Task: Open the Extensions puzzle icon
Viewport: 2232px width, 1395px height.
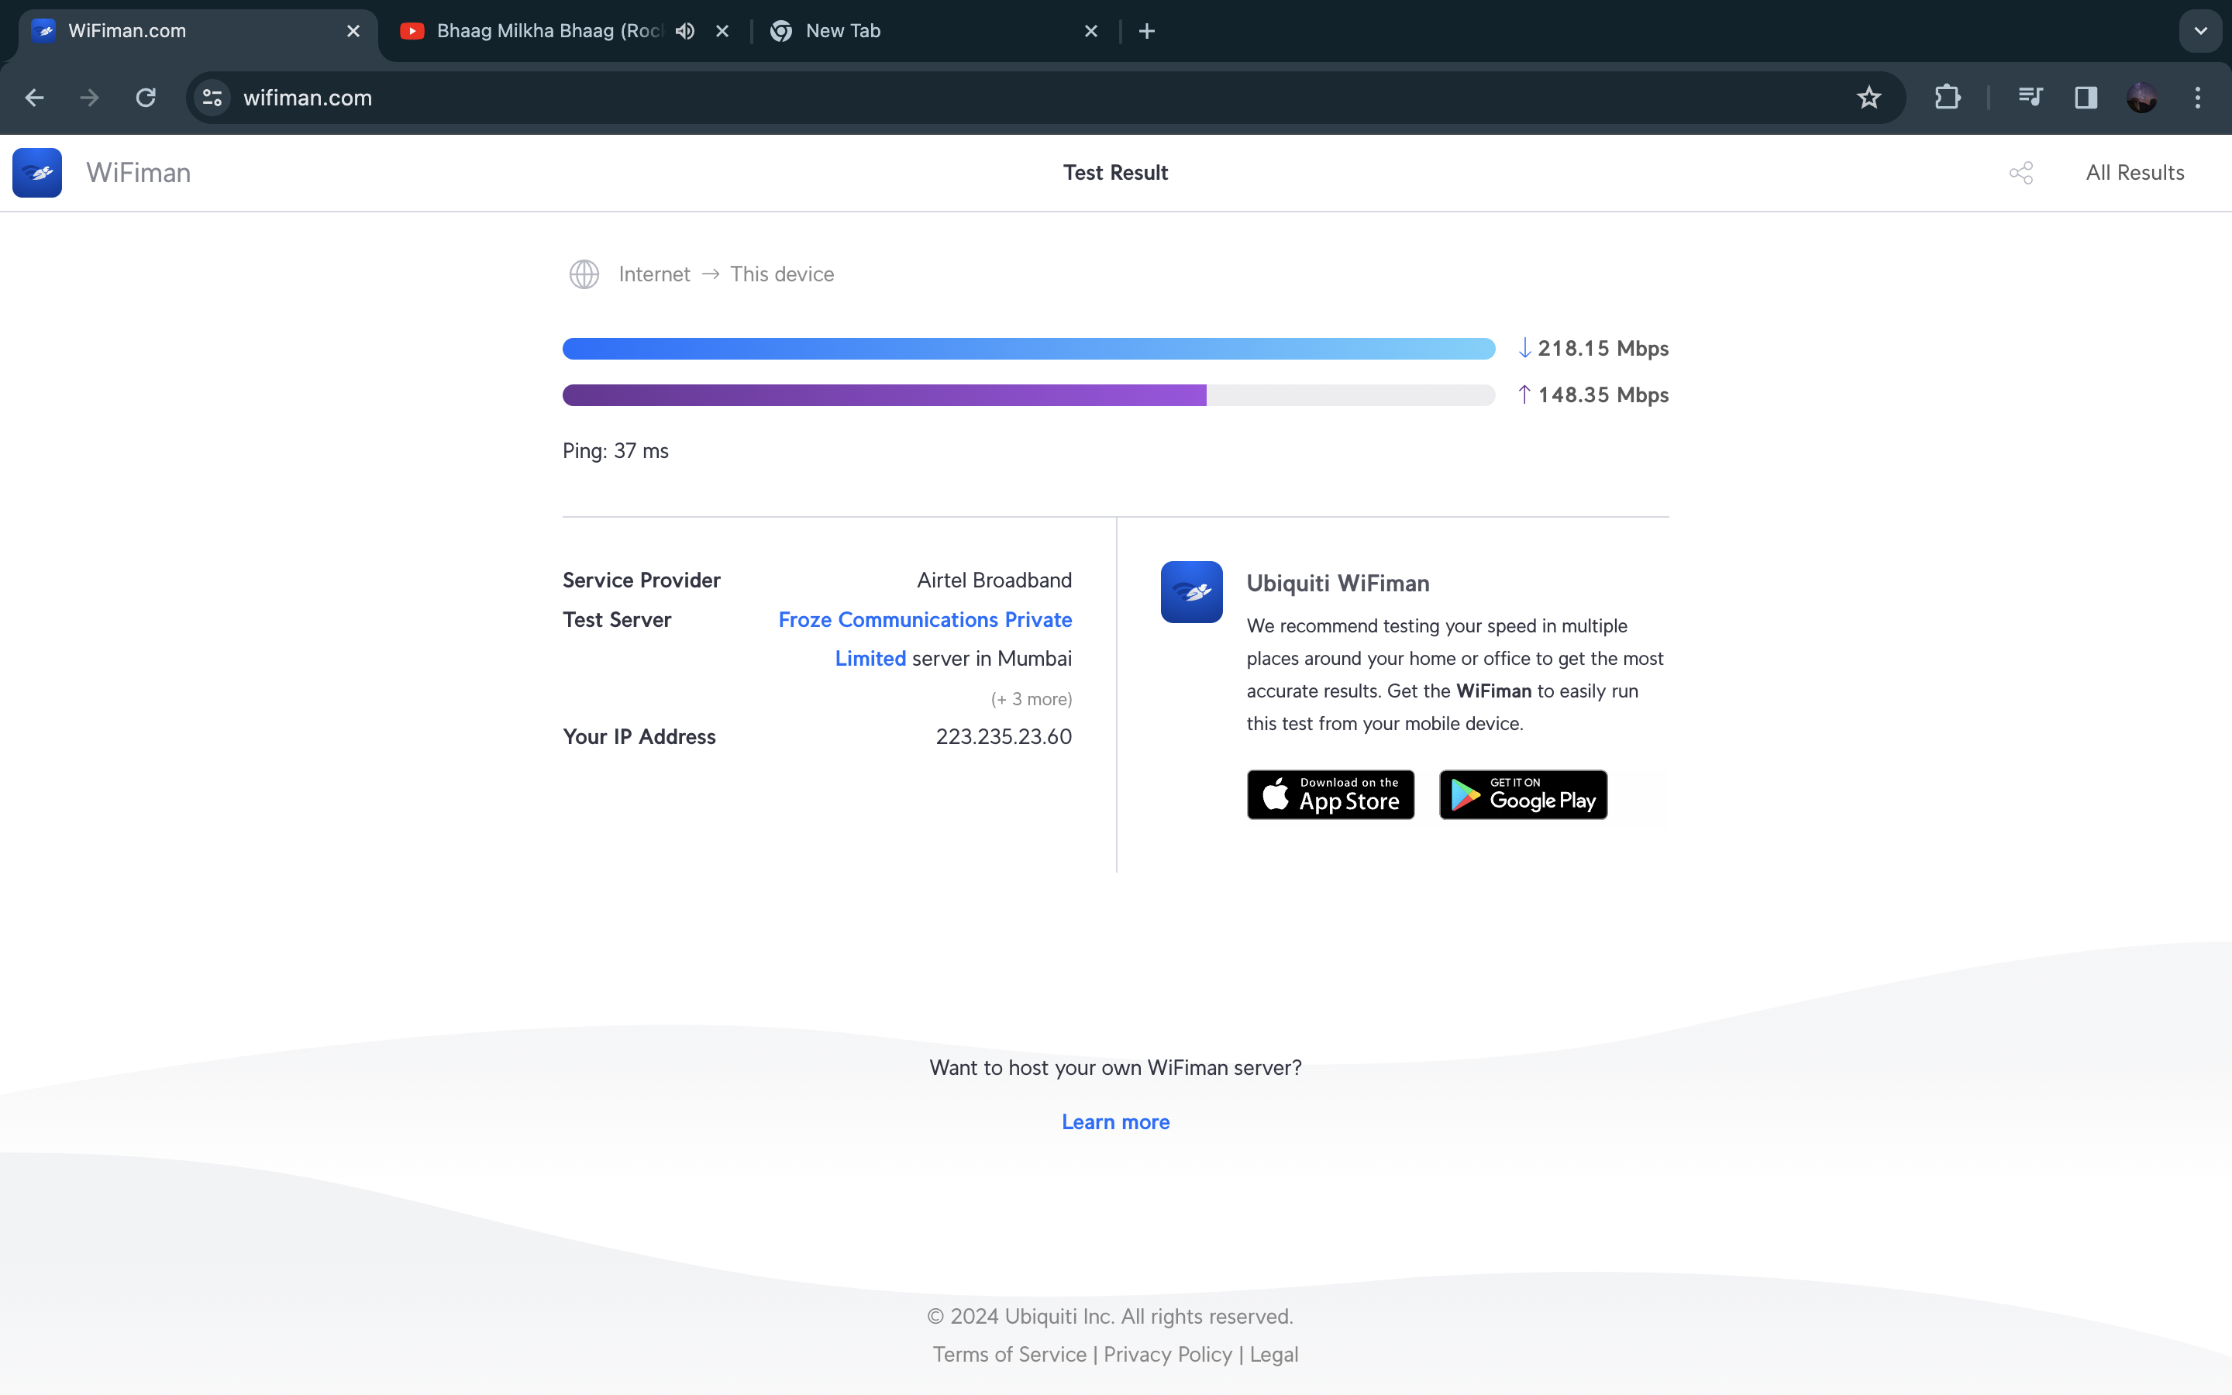Action: coord(1947,98)
